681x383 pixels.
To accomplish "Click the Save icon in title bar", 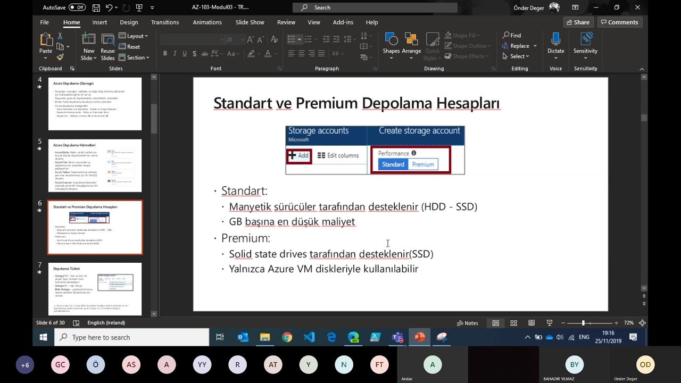I will (96, 7).
